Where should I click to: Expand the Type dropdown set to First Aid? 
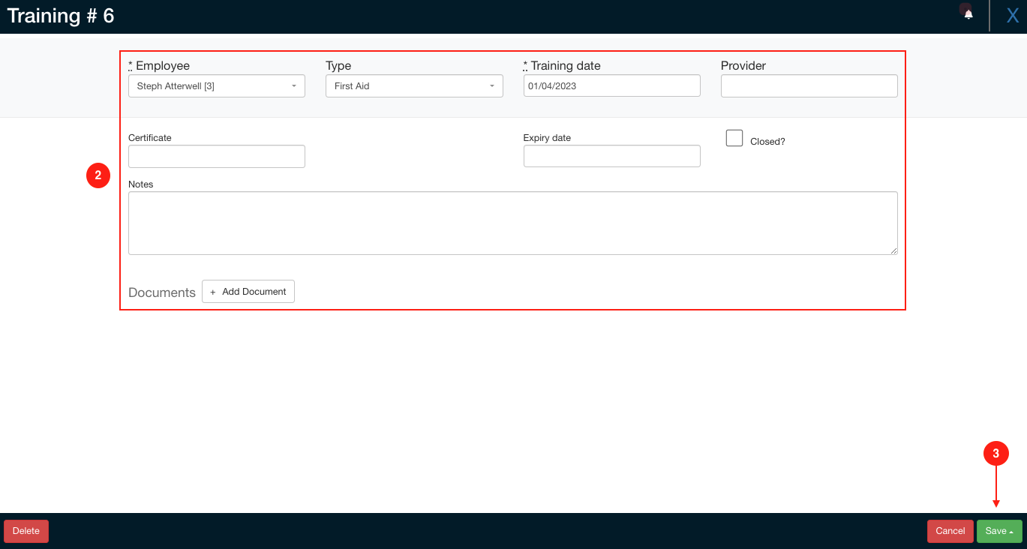[x=414, y=86]
